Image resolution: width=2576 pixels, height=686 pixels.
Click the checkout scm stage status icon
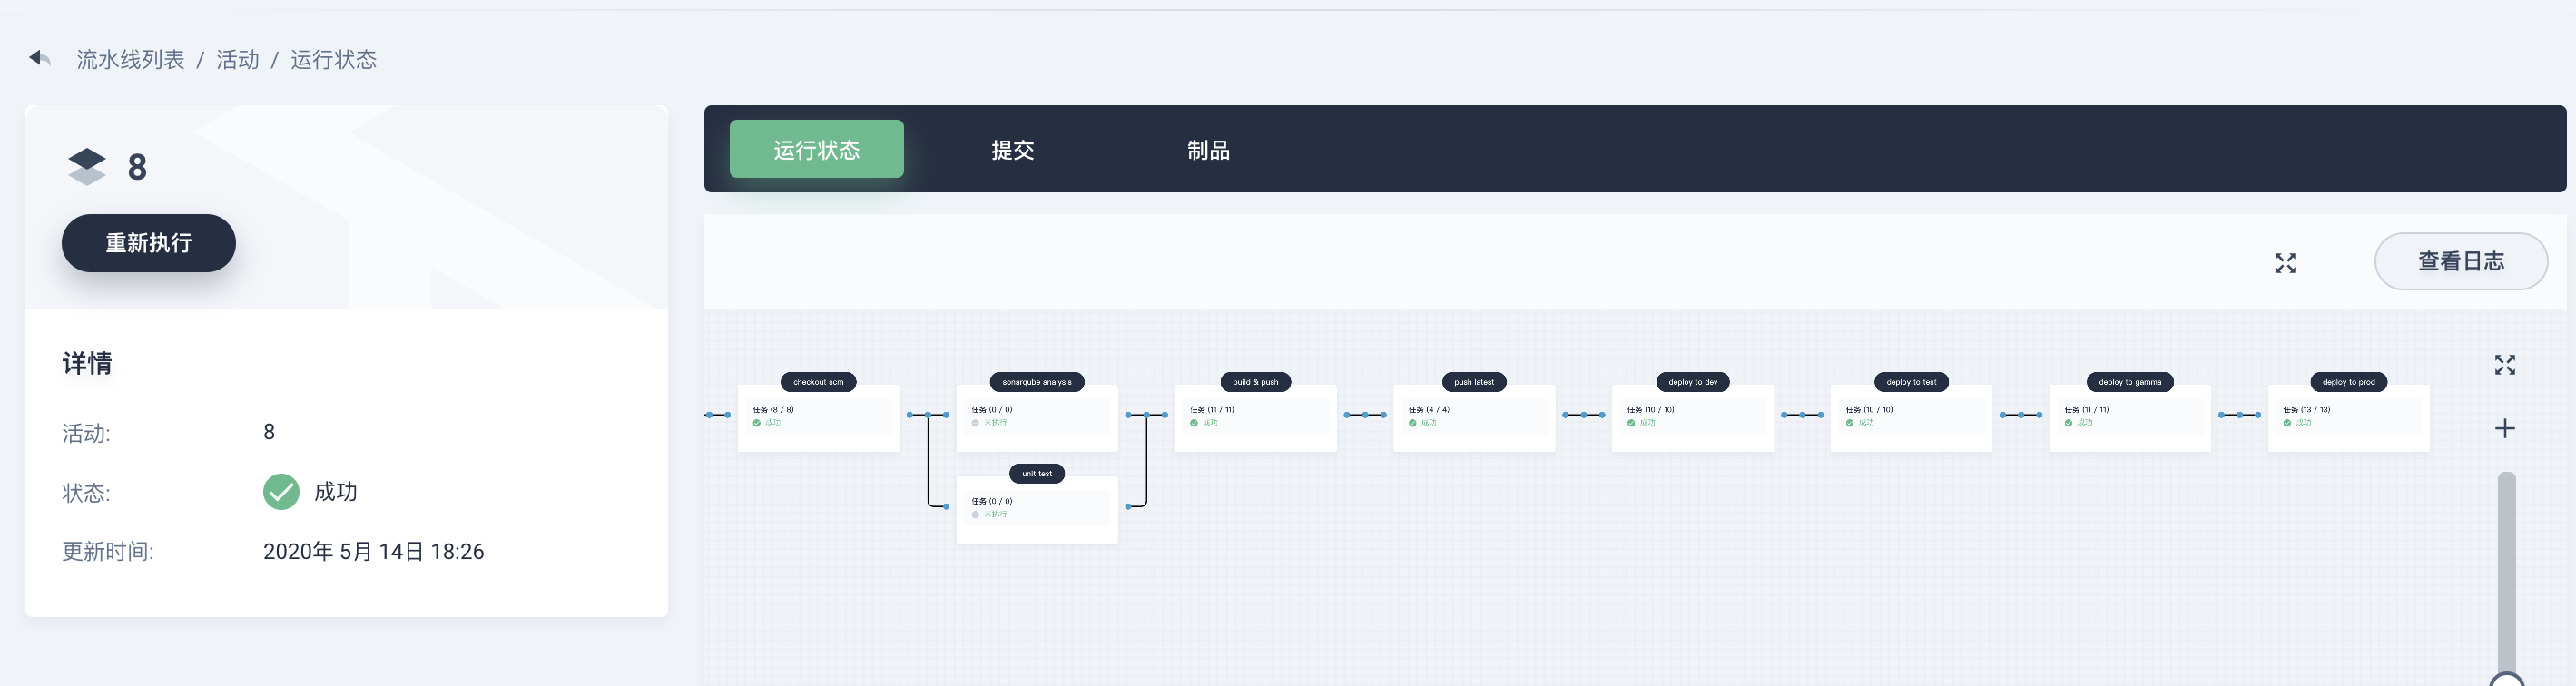pos(757,423)
